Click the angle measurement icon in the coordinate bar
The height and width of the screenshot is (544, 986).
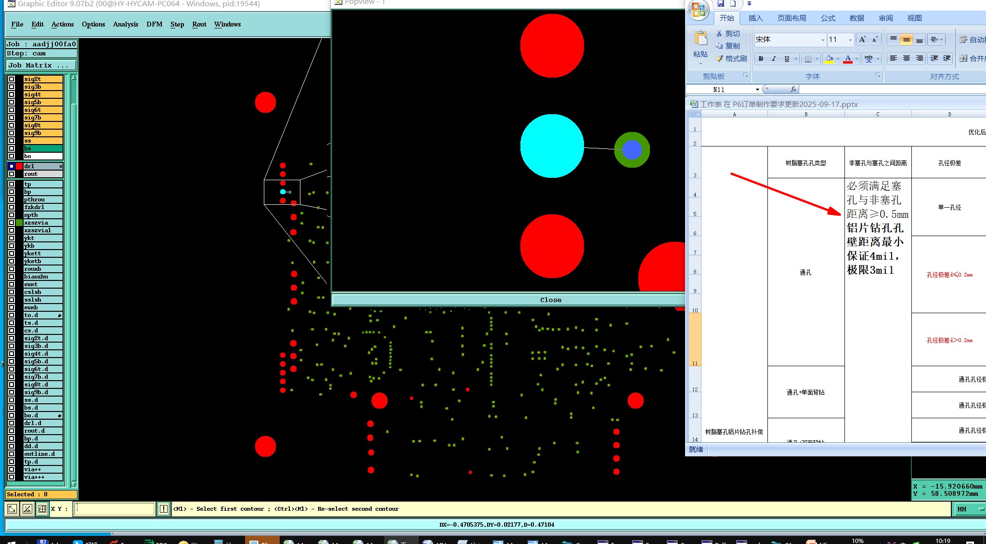(x=27, y=509)
